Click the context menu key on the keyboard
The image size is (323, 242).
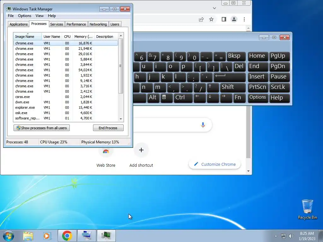[x=167, y=98]
